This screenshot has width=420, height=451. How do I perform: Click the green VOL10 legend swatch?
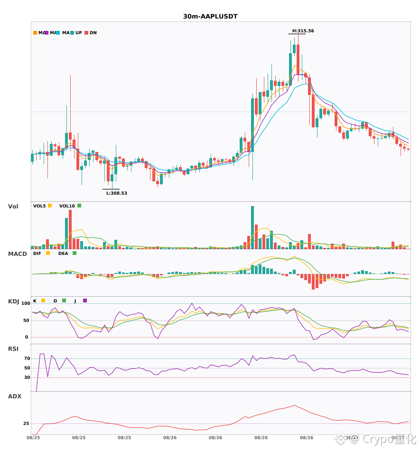[79, 206]
